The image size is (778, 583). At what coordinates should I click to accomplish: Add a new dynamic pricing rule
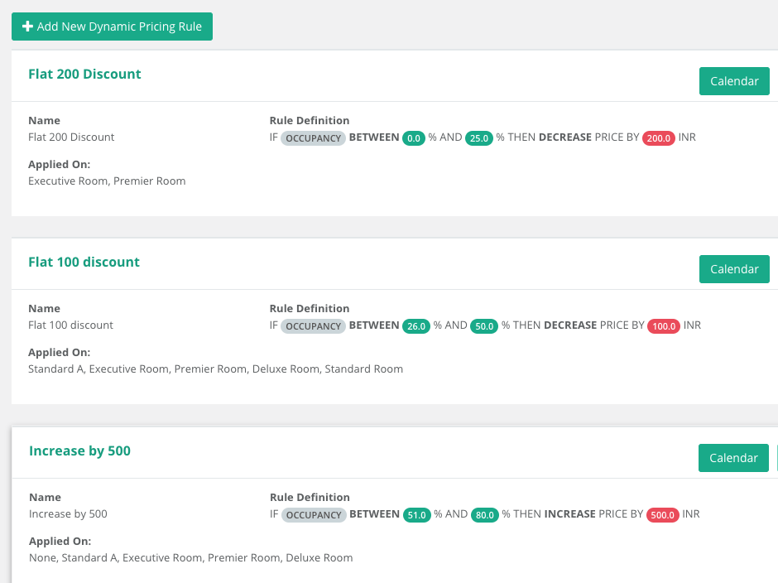112,26
